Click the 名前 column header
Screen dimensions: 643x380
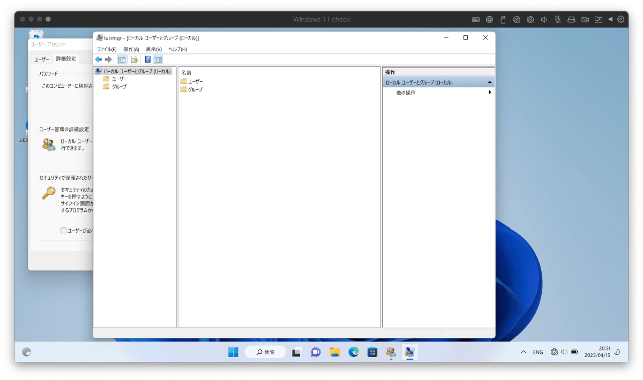point(221,72)
